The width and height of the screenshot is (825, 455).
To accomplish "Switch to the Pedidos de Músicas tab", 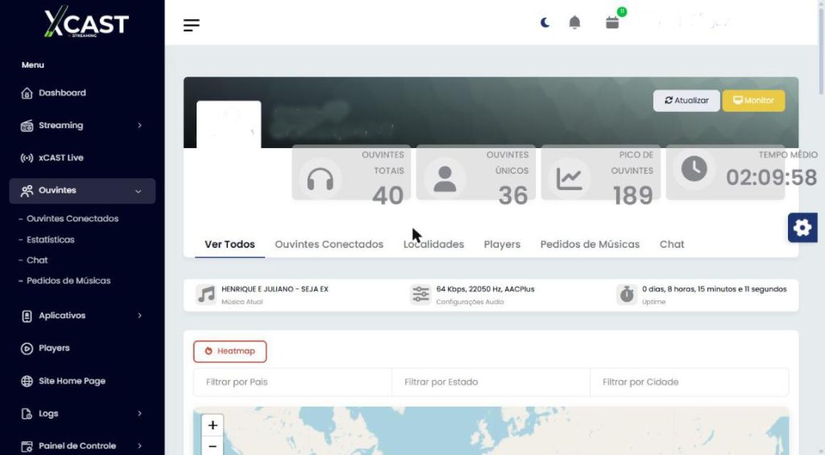I will [590, 244].
